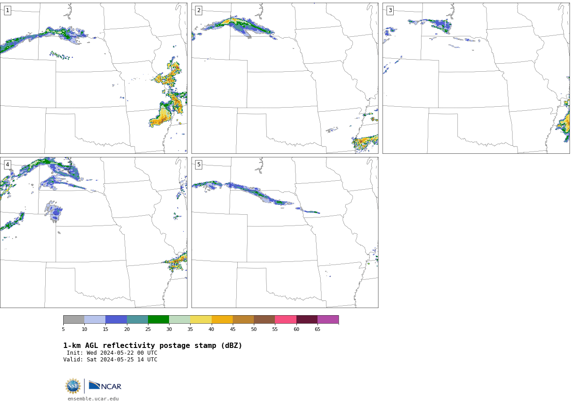The image size is (574, 404).
Task: Click the colorbar tick label 35
Action: (x=190, y=330)
